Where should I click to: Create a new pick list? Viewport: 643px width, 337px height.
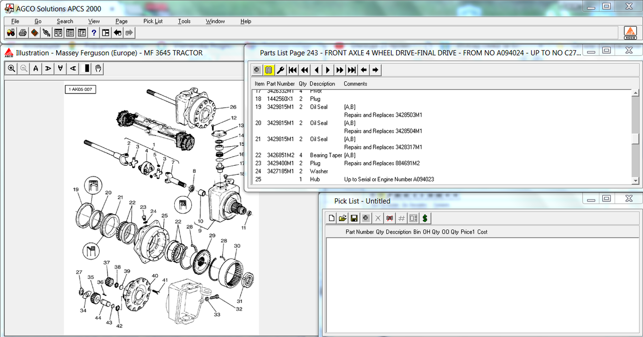click(331, 218)
